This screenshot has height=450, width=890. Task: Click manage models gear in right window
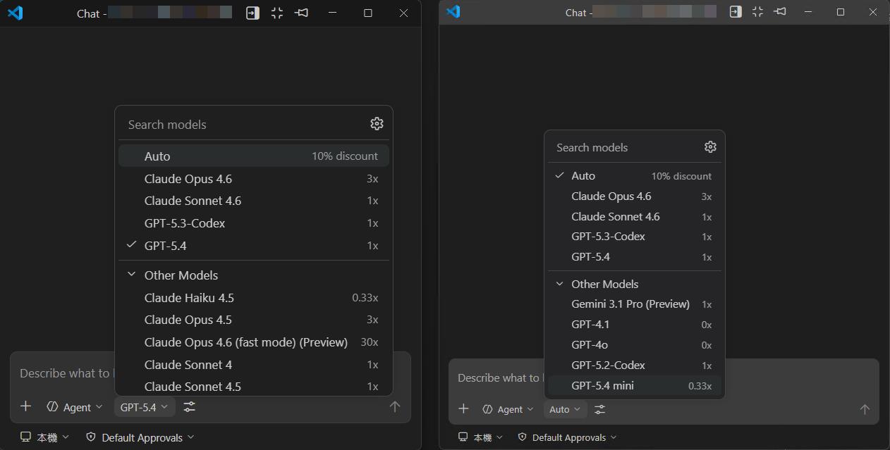710,147
